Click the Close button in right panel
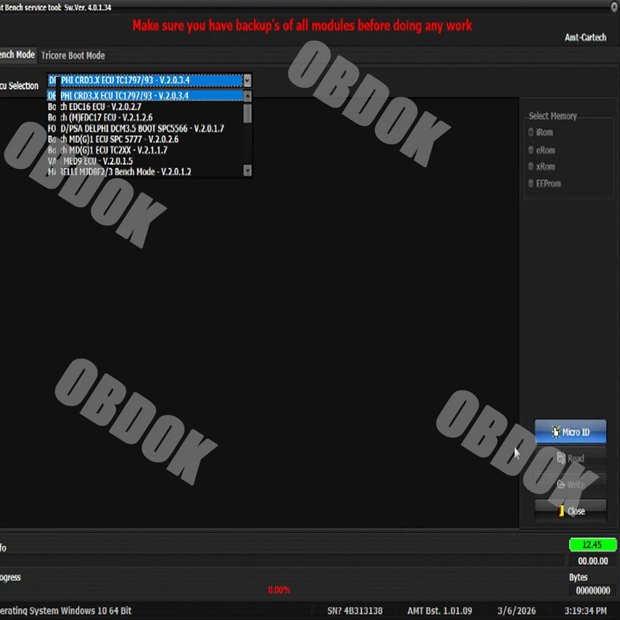The height and width of the screenshot is (620, 620). [x=570, y=510]
